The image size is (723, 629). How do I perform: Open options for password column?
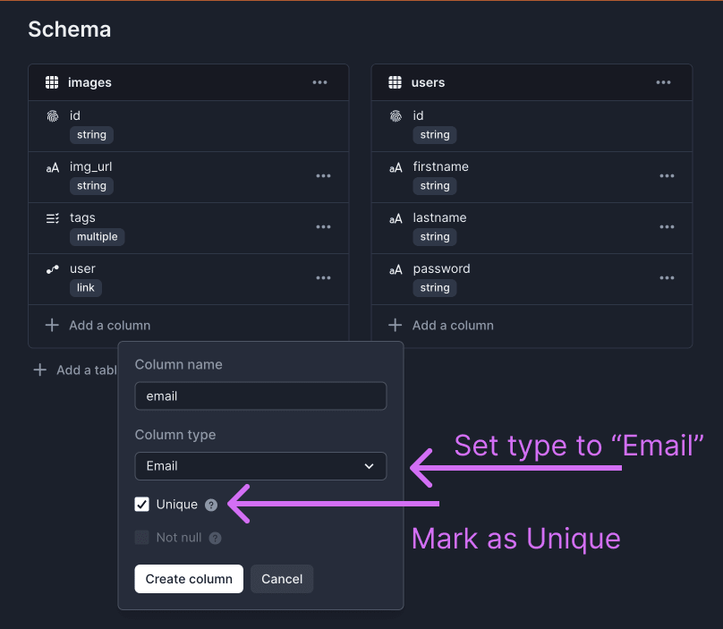(667, 278)
